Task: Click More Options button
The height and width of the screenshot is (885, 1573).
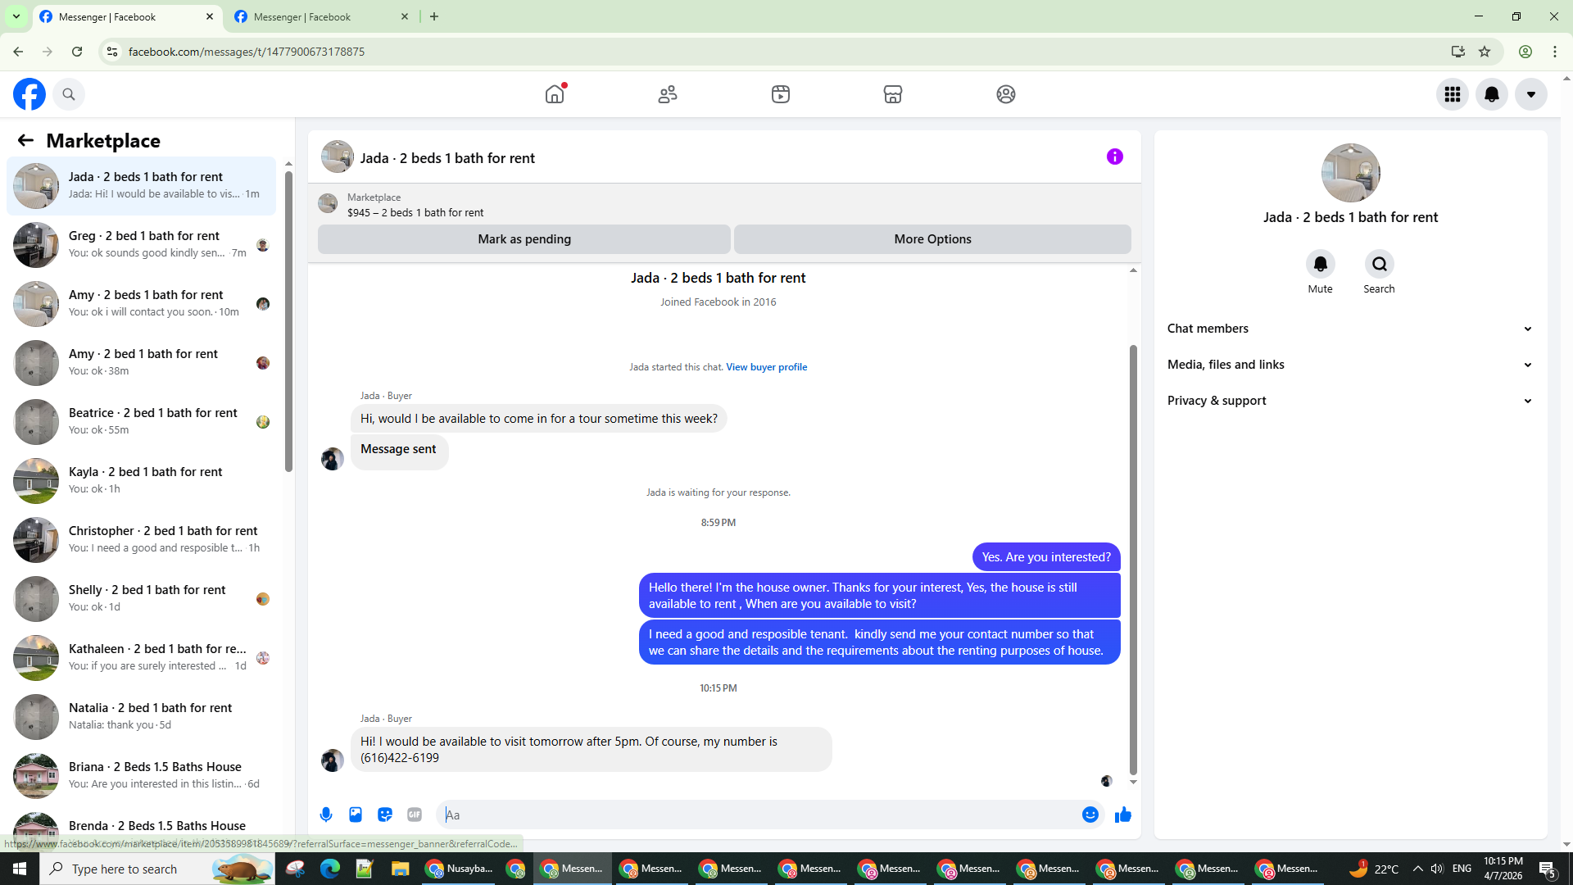Action: click(x=932, y=239)
